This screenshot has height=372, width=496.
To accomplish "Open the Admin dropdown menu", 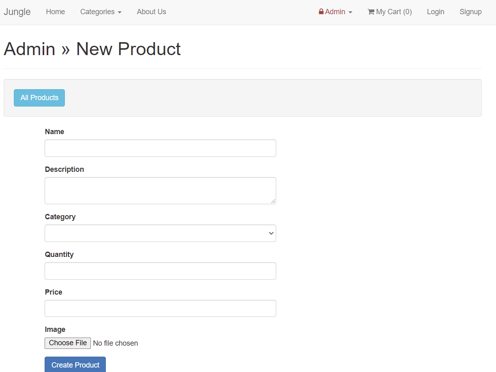I will (335, 12).
